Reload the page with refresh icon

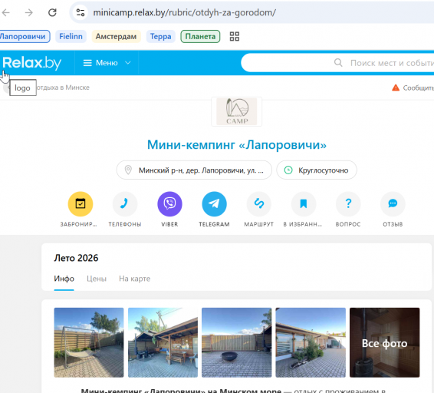[52, 12]
